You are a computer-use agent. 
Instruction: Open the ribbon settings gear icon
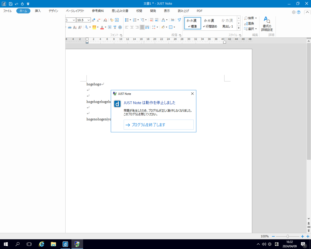pos(294,12)
